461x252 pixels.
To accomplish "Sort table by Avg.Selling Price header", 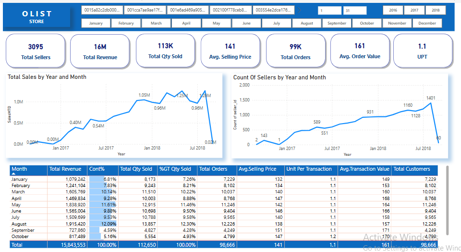I will tap(260, 170).
